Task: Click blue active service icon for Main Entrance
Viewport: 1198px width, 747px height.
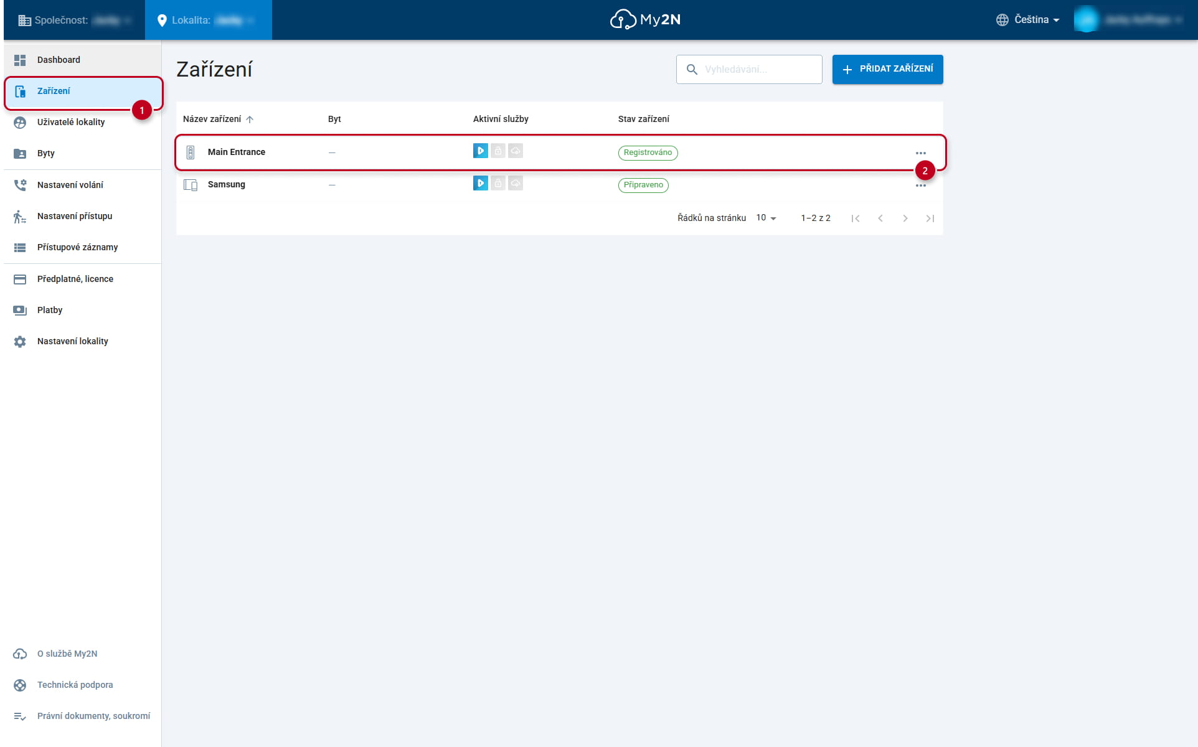Action: click(481, 151)
